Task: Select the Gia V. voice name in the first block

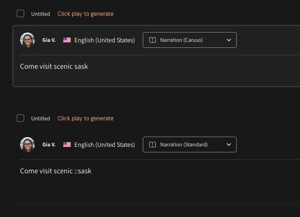Action: (x=49, y=40)
